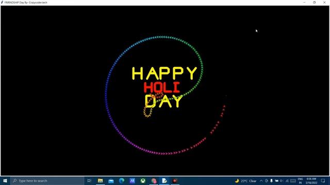
Task: Switch to the red round icon app on taskbar
Action: click(175, 180)
